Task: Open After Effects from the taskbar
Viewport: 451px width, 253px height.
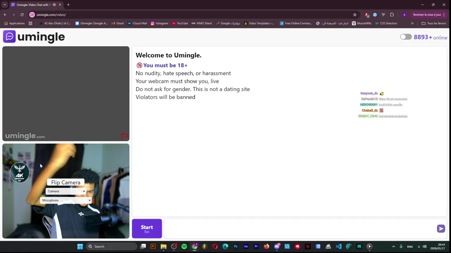Action: tap(246, 246)
